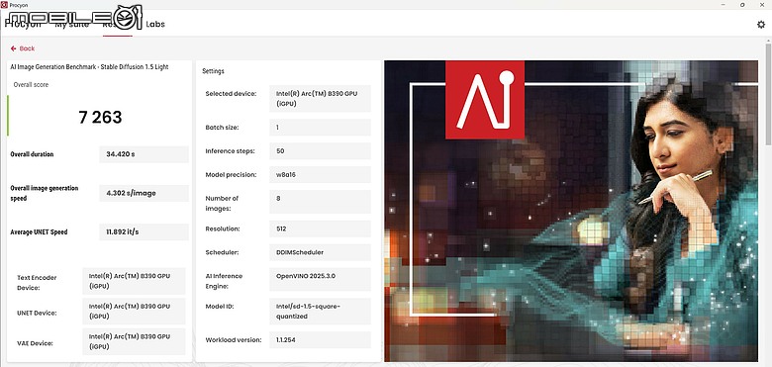Click the Workload version value 1.1.254
Image resolution: width=772 pixels, height=367 pixels.
click(320, 340)
